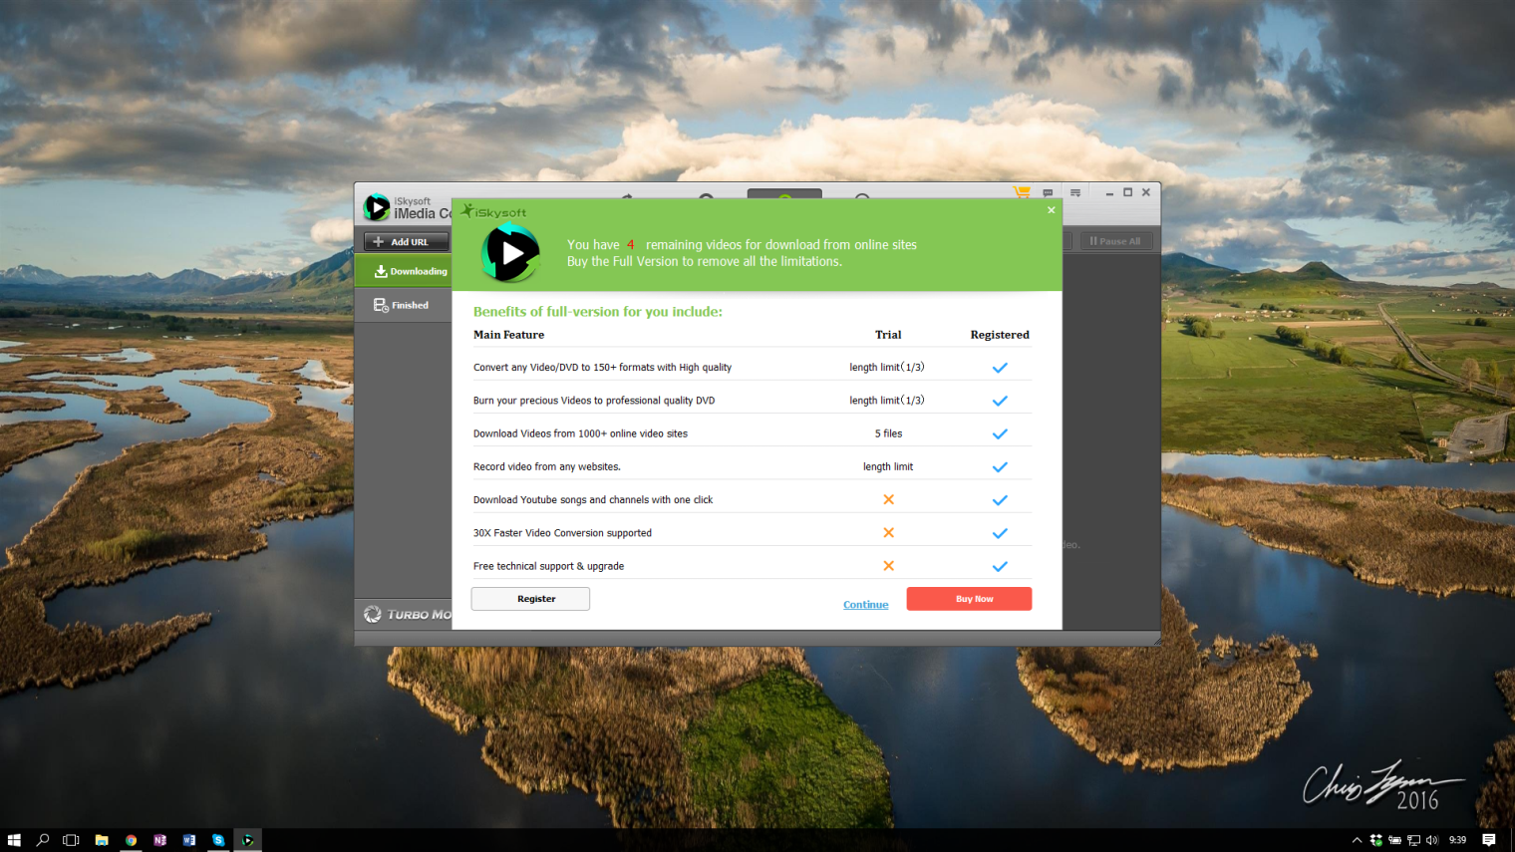1515x852 pixels.
Task: Click the iSkysoft brand logo atop the dialog
Action: (x=494, y=211)
